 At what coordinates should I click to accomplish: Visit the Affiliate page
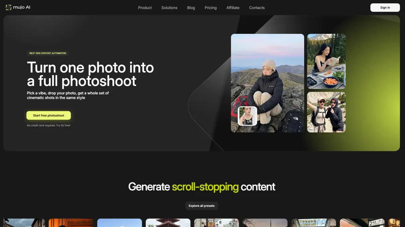point(233,8)
